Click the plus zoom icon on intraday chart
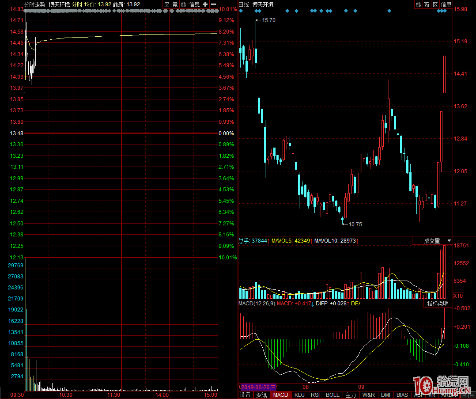Screen dimensions: 476x399 click(205, 4)
